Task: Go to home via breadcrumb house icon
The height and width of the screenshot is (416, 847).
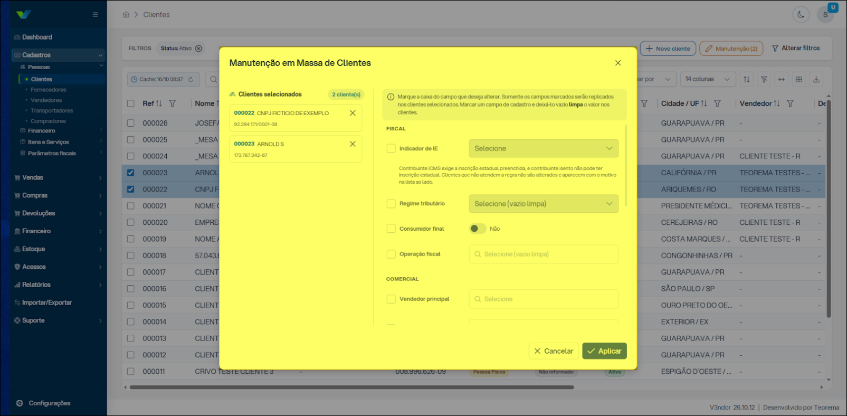Action: (x=126, y=15)
